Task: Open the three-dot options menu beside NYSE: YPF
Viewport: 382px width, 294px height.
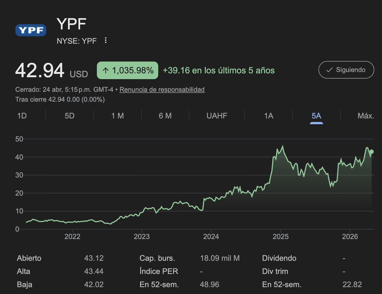Action: (x=106, y=40)
